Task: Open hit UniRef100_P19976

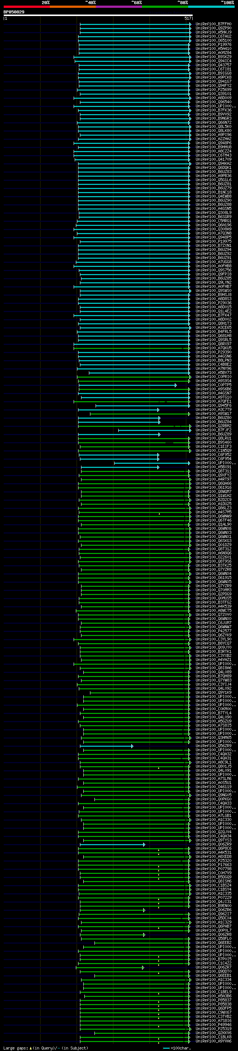Action: [213, 44]
